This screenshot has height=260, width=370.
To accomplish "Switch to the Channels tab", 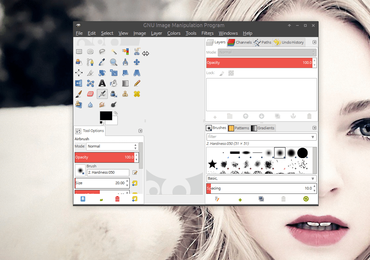I will (x=240, y=42).
